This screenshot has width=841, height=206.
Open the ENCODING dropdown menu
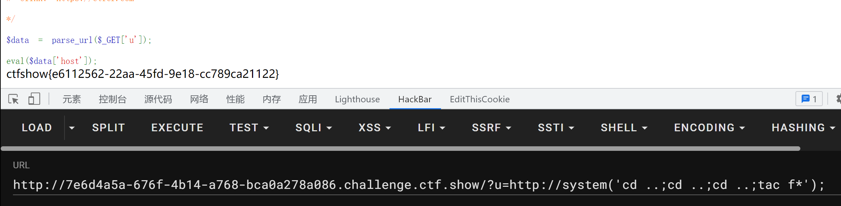click(x=710, y=128)
